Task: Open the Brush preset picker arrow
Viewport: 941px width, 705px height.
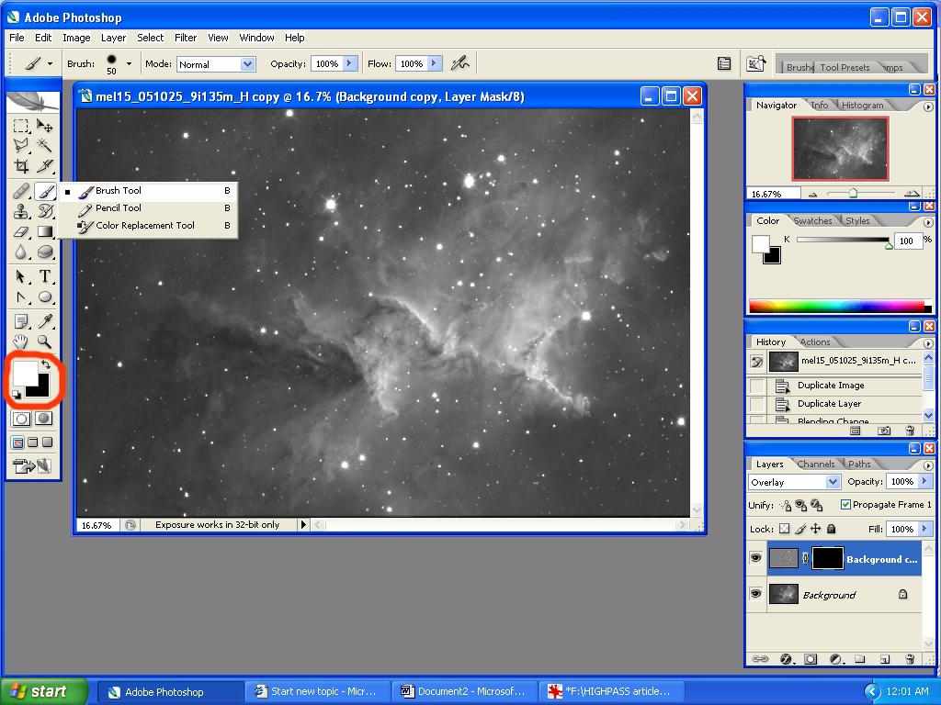Action: click(x=129, y=63)
